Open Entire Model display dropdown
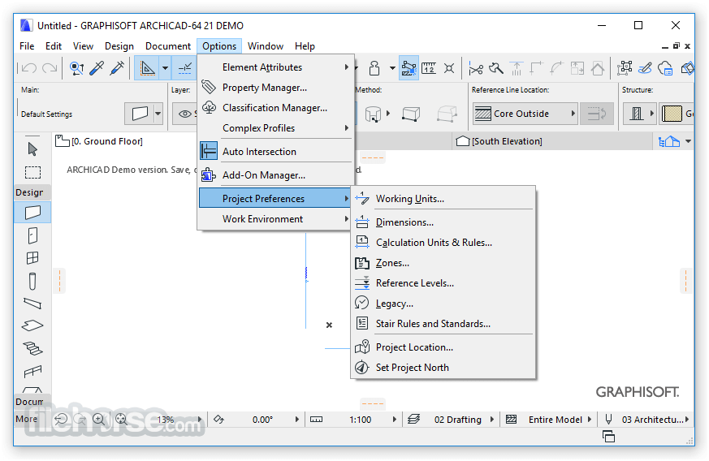The image size is (709, 461). [x=589, y=420]
